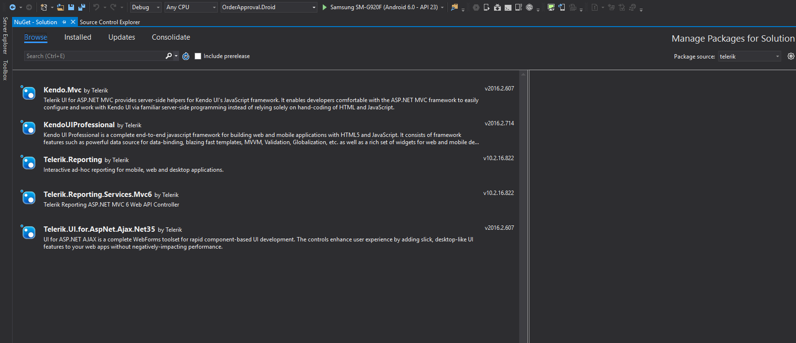Click the Navigate Forward arrow icon
Image resolution: width=796 pixels, height=343 pixels.
point(29,7)
